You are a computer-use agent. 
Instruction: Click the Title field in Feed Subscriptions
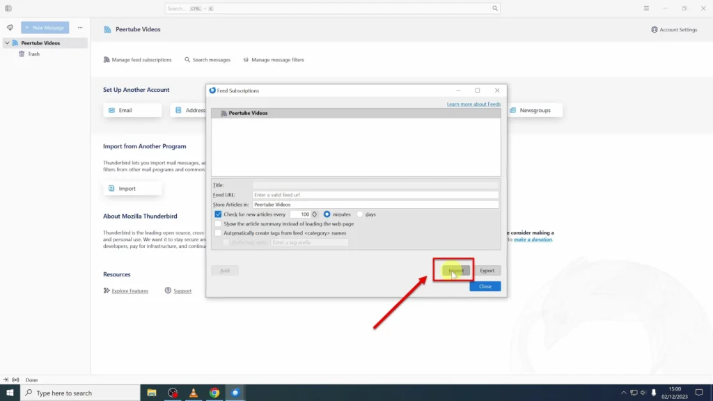click(x=375, y=185)
